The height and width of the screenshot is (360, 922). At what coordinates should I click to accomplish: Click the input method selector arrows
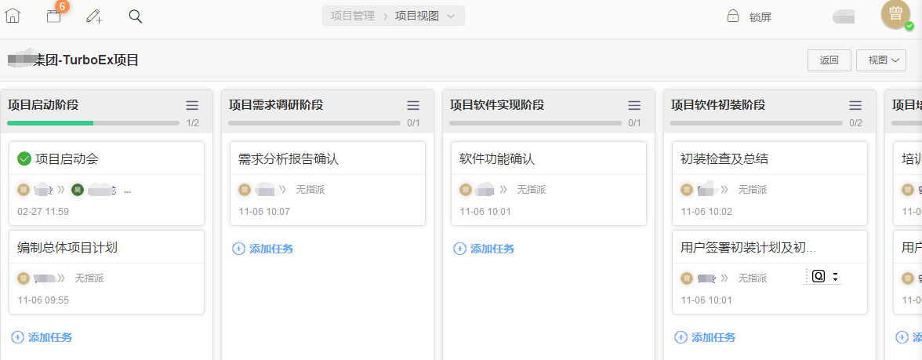[835, 277]
